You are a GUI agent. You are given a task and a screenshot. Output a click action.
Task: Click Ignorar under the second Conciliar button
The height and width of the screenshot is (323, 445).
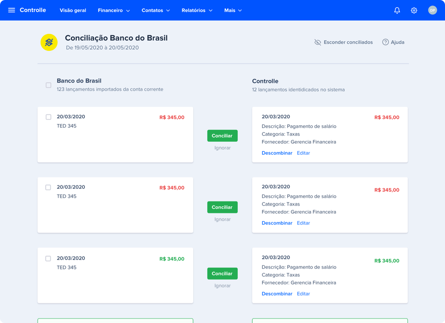coord(222,219)
